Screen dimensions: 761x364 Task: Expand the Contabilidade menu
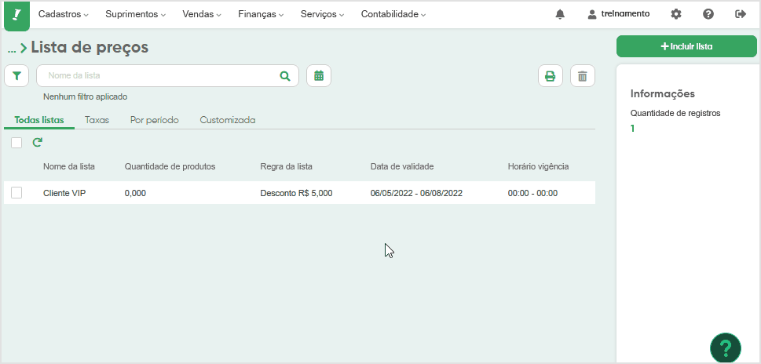coord(393,15)
